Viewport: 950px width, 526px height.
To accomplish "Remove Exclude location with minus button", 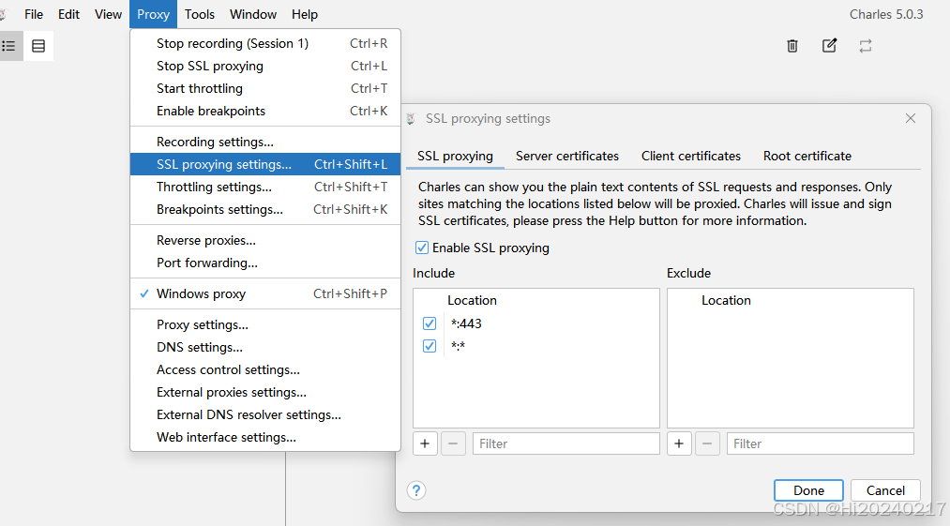I will [707, 443].
